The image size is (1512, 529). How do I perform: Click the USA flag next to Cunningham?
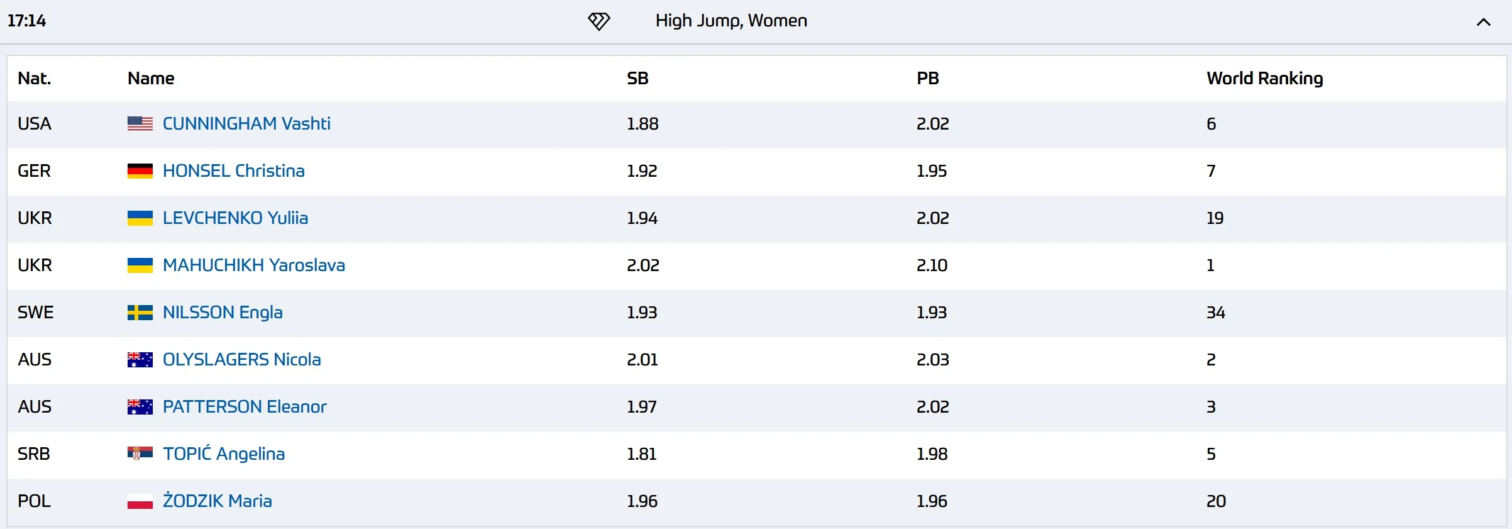click(x=140, y=124)
